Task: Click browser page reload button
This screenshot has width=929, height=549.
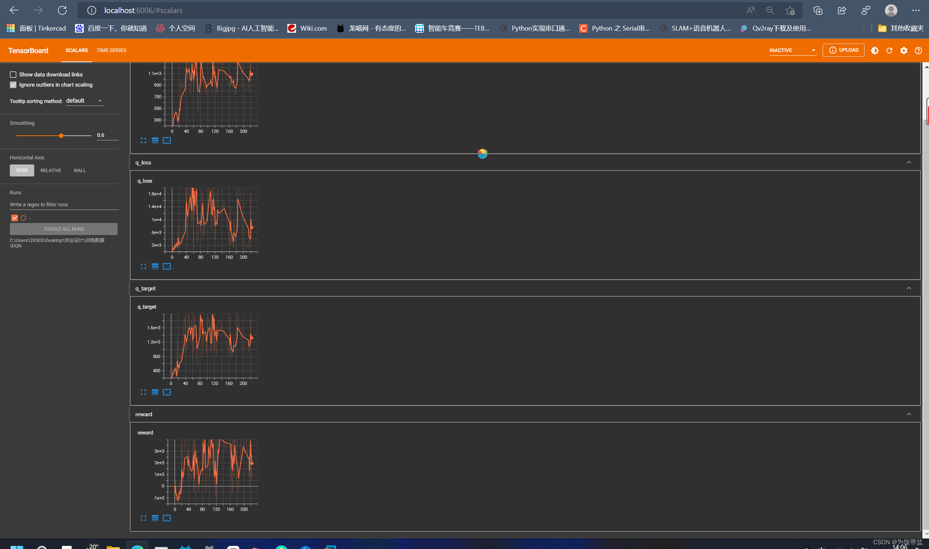Action: [x=62, y=10]
